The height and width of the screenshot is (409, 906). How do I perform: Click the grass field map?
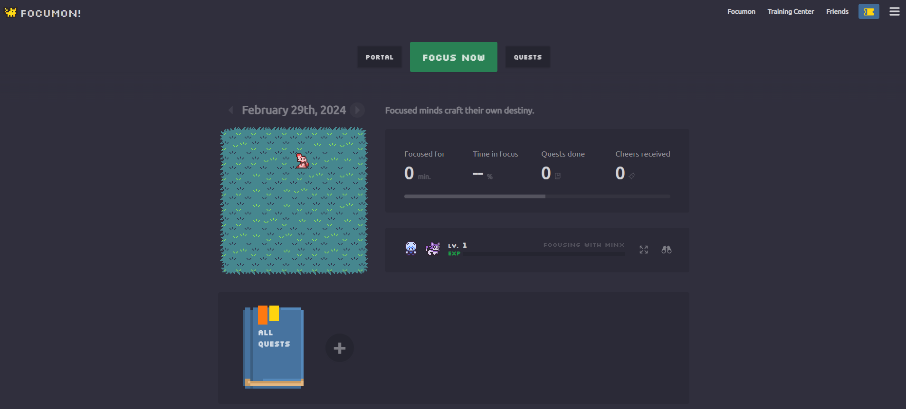point(294,201)
